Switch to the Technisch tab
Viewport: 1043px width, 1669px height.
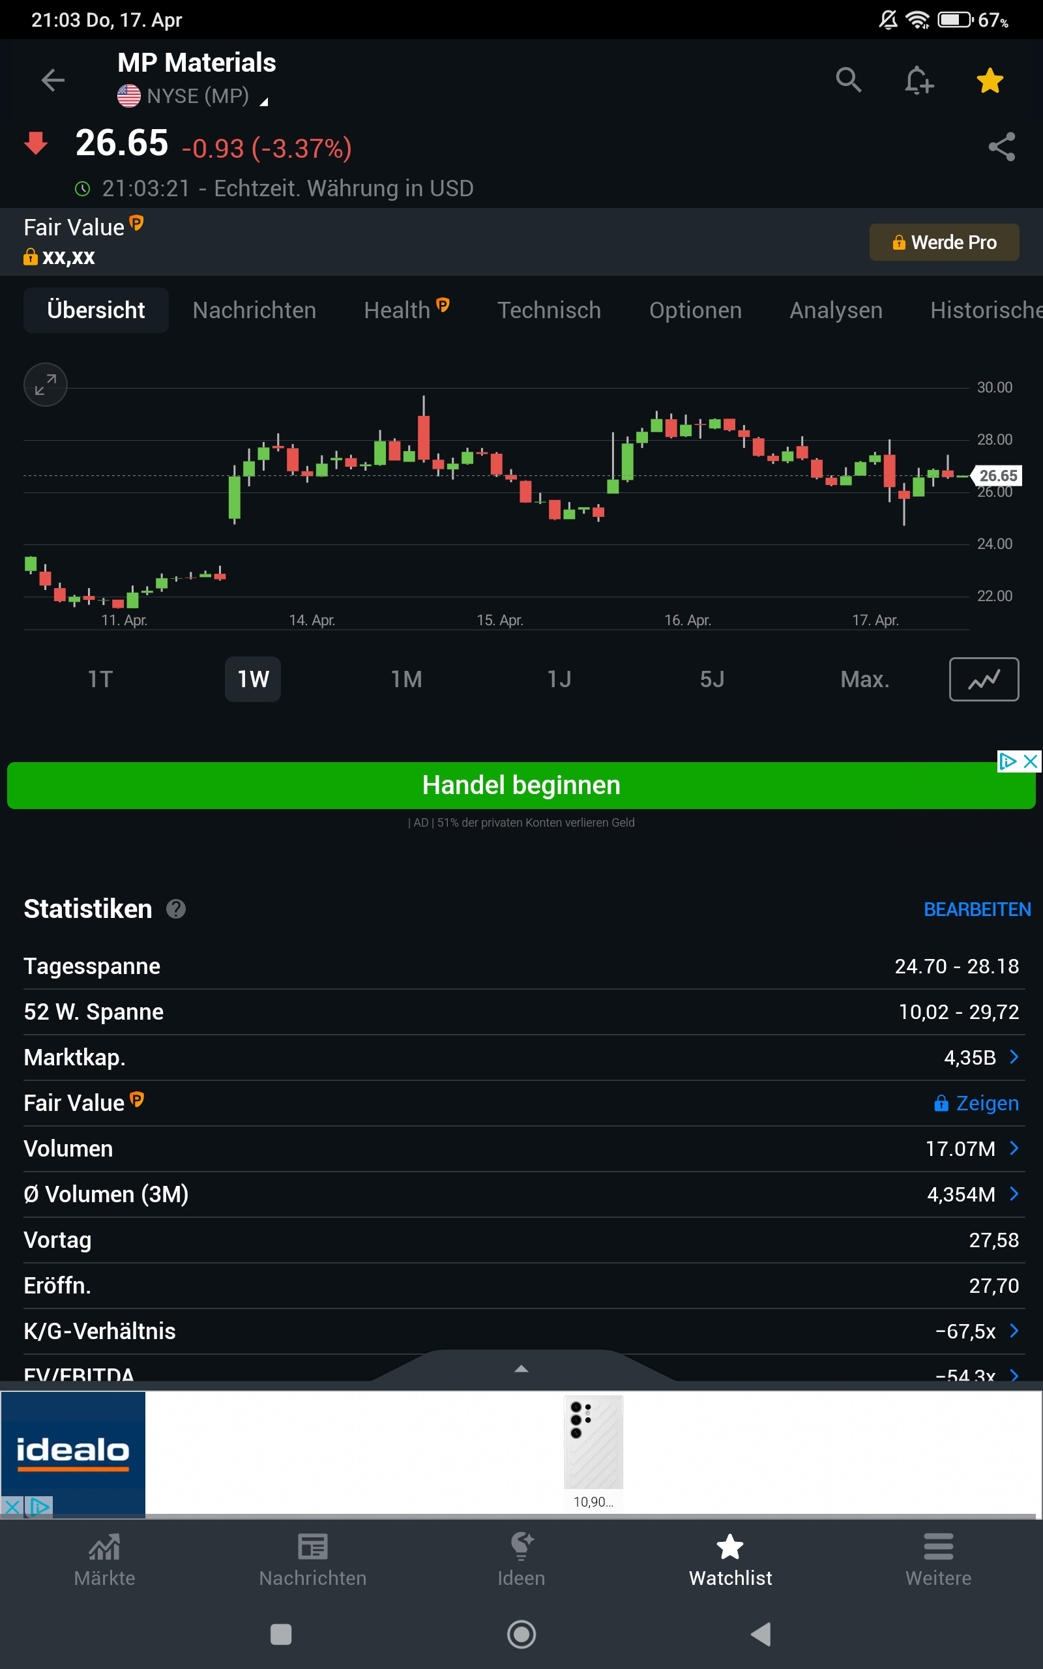[549, 310]
